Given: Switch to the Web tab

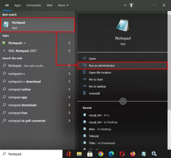Looking at the screenshot, I should [49, 5].
